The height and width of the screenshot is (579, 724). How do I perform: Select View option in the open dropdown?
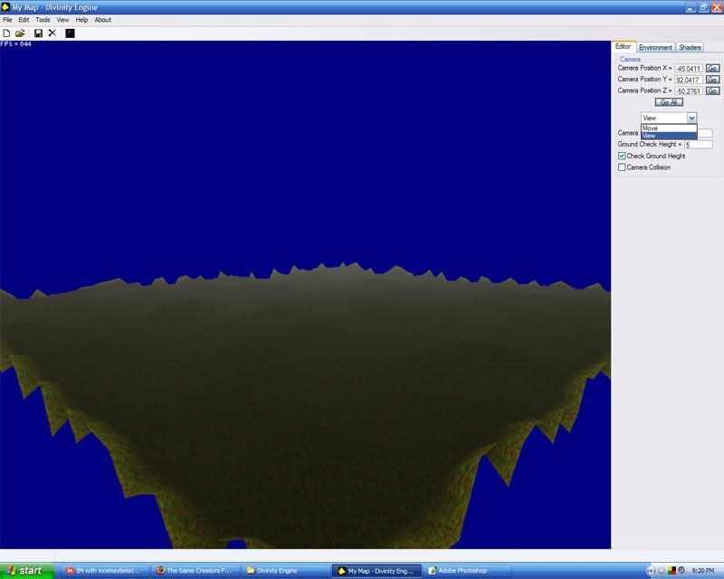pos(668,136)
